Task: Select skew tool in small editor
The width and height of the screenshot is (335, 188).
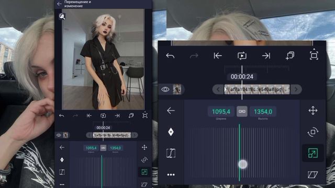Action: pos(144,184)
